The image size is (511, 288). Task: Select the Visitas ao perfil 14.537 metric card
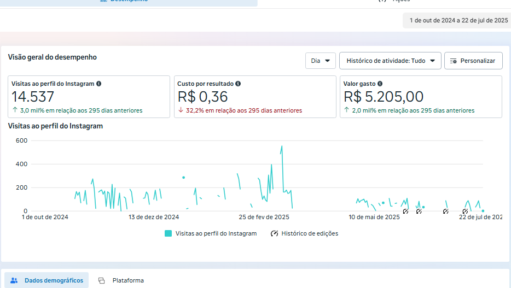click(x=89, y=97)
